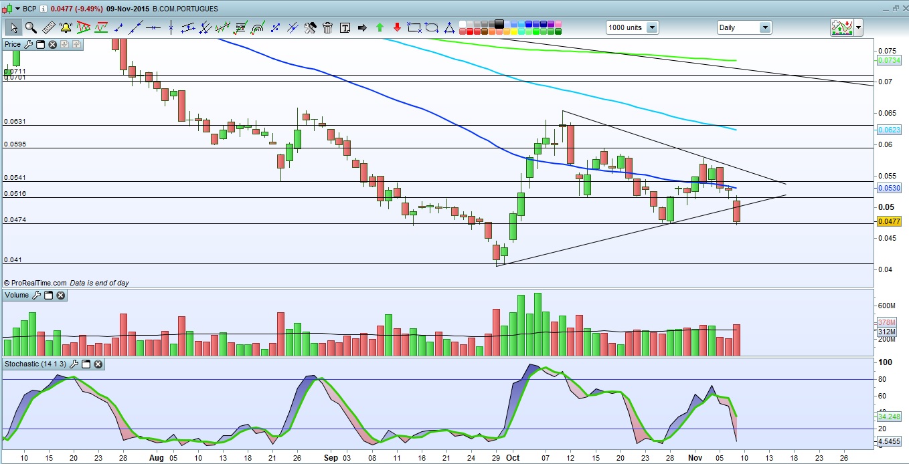
Task: Pick the black color swatch
Action: [x=499, y=23]
